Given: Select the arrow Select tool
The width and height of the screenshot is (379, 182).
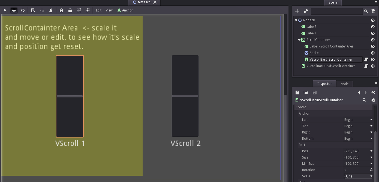Looking at the screenshot, I should [5, 10].
